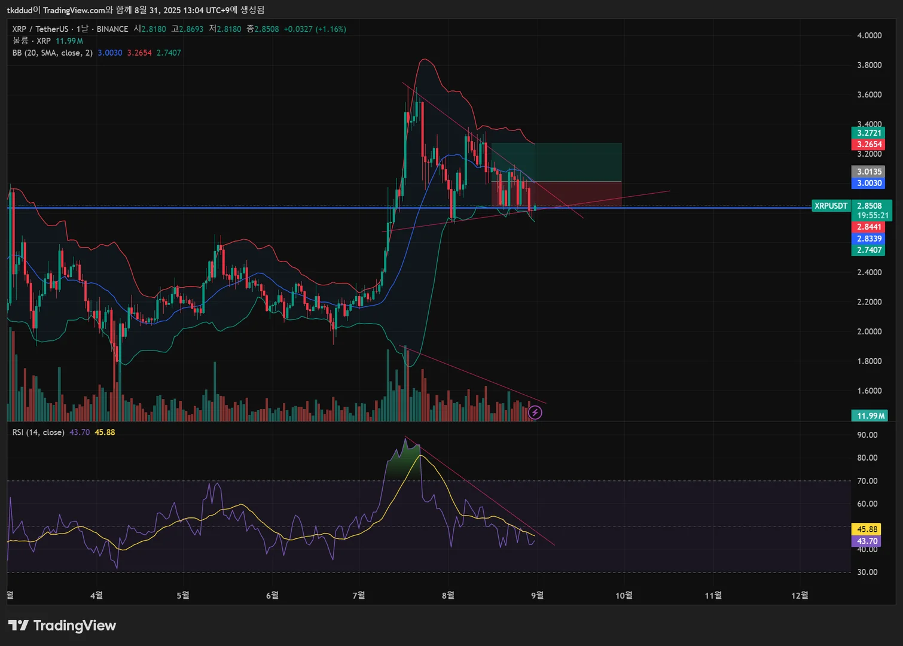
Task: Click the purple 43.70 RSI axis tag
Action: pos(867,541)
